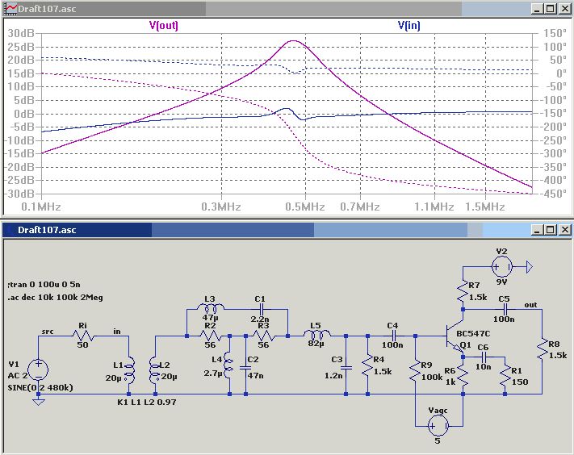Select voltage source V1 symbol
Screen dimensions: 574x455
point(38,369)
